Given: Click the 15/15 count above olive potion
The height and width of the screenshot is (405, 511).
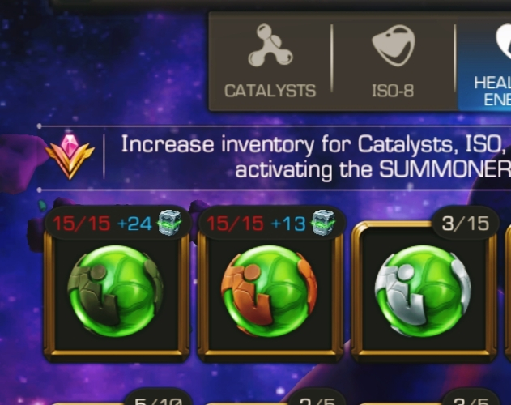Looking at the screenshot, I should pos(81,224).
